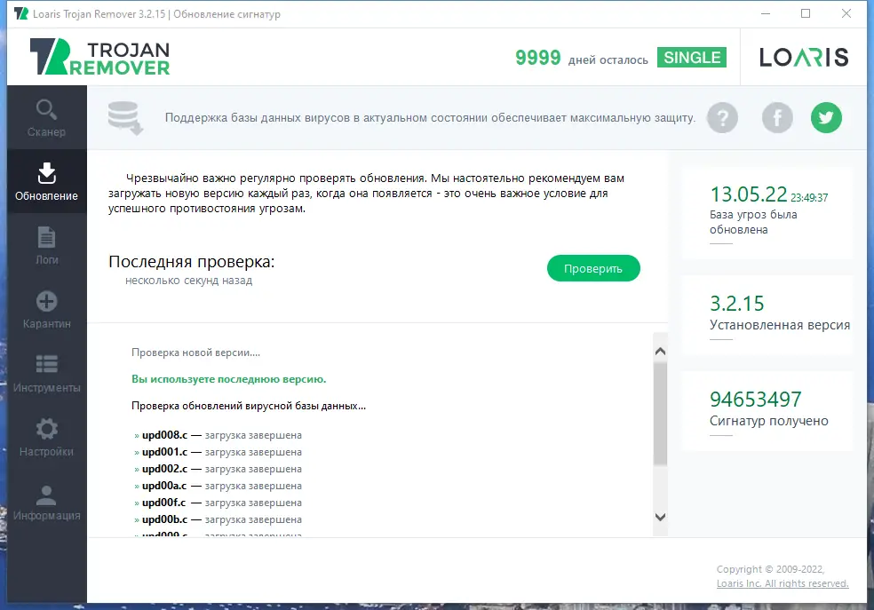Open the Логи (Logs) panel
Screen dimensions: 874x610
pyautogui.click(x=46, y=246)
